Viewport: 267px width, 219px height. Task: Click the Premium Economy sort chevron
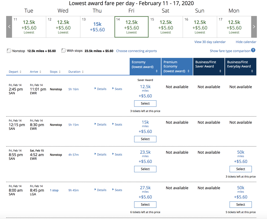188,71
